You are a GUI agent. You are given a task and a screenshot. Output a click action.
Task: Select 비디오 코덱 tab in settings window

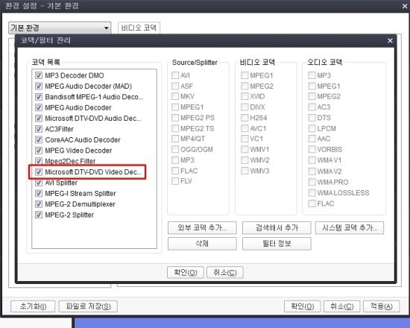(x=139, y=28)
